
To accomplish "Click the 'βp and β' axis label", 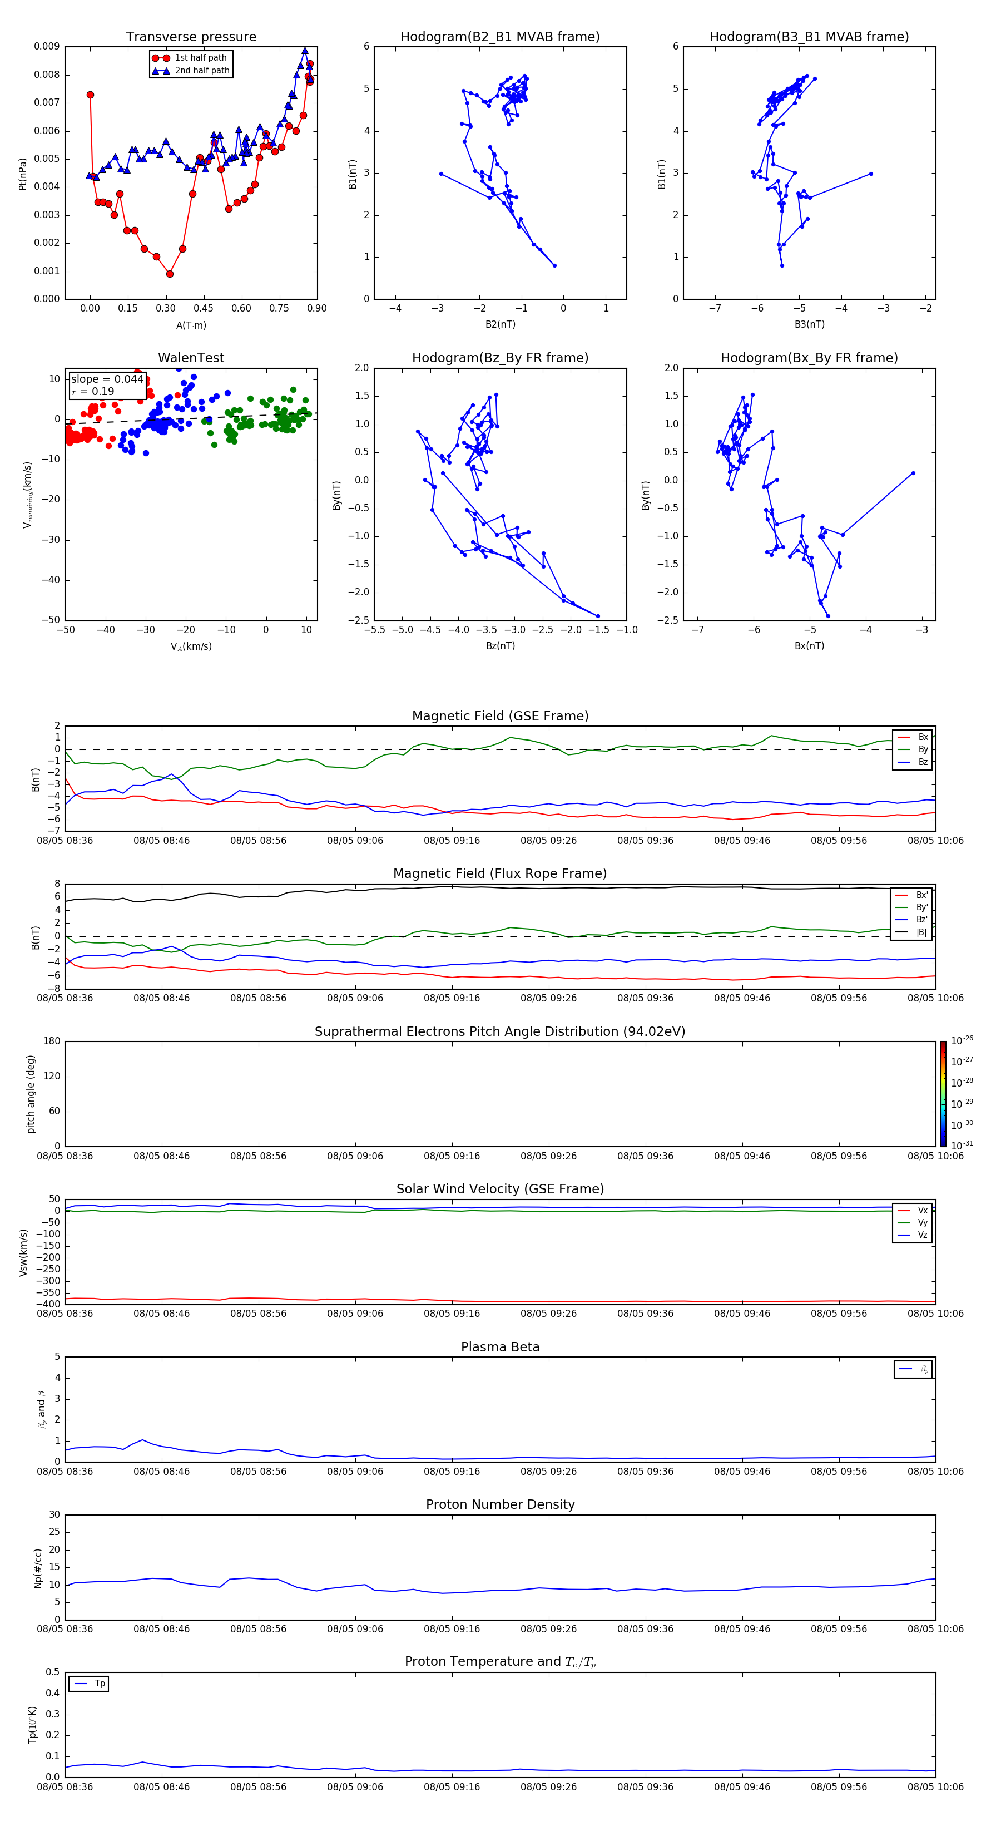I will click(x=41, y=1409).
